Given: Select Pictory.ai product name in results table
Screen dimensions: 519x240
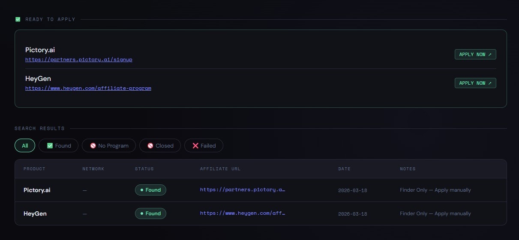Looking at the screenshot, I should (x=37, y=190).
